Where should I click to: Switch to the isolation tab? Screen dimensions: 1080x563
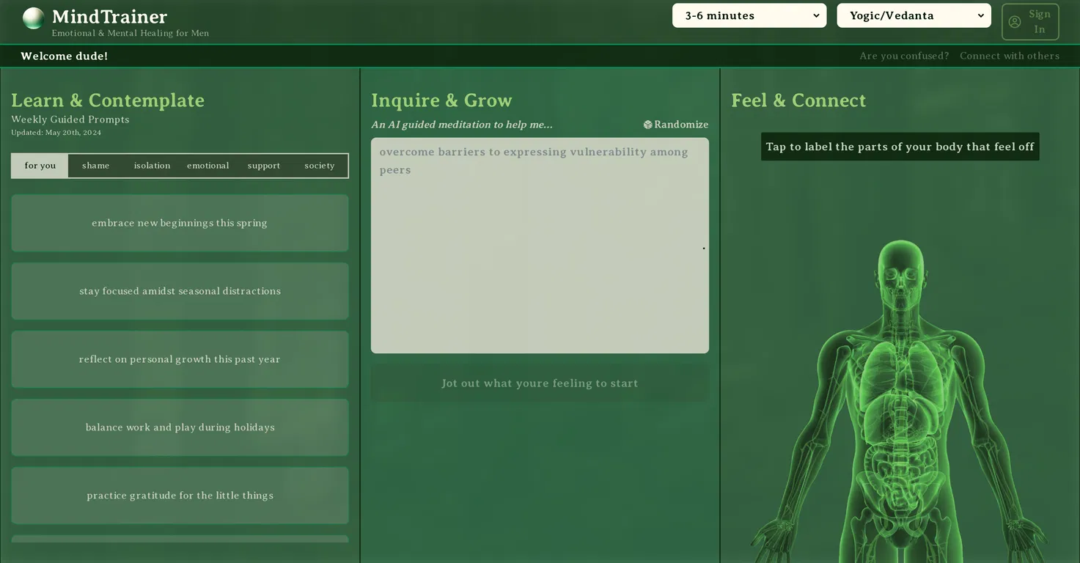tap(152, 166)
